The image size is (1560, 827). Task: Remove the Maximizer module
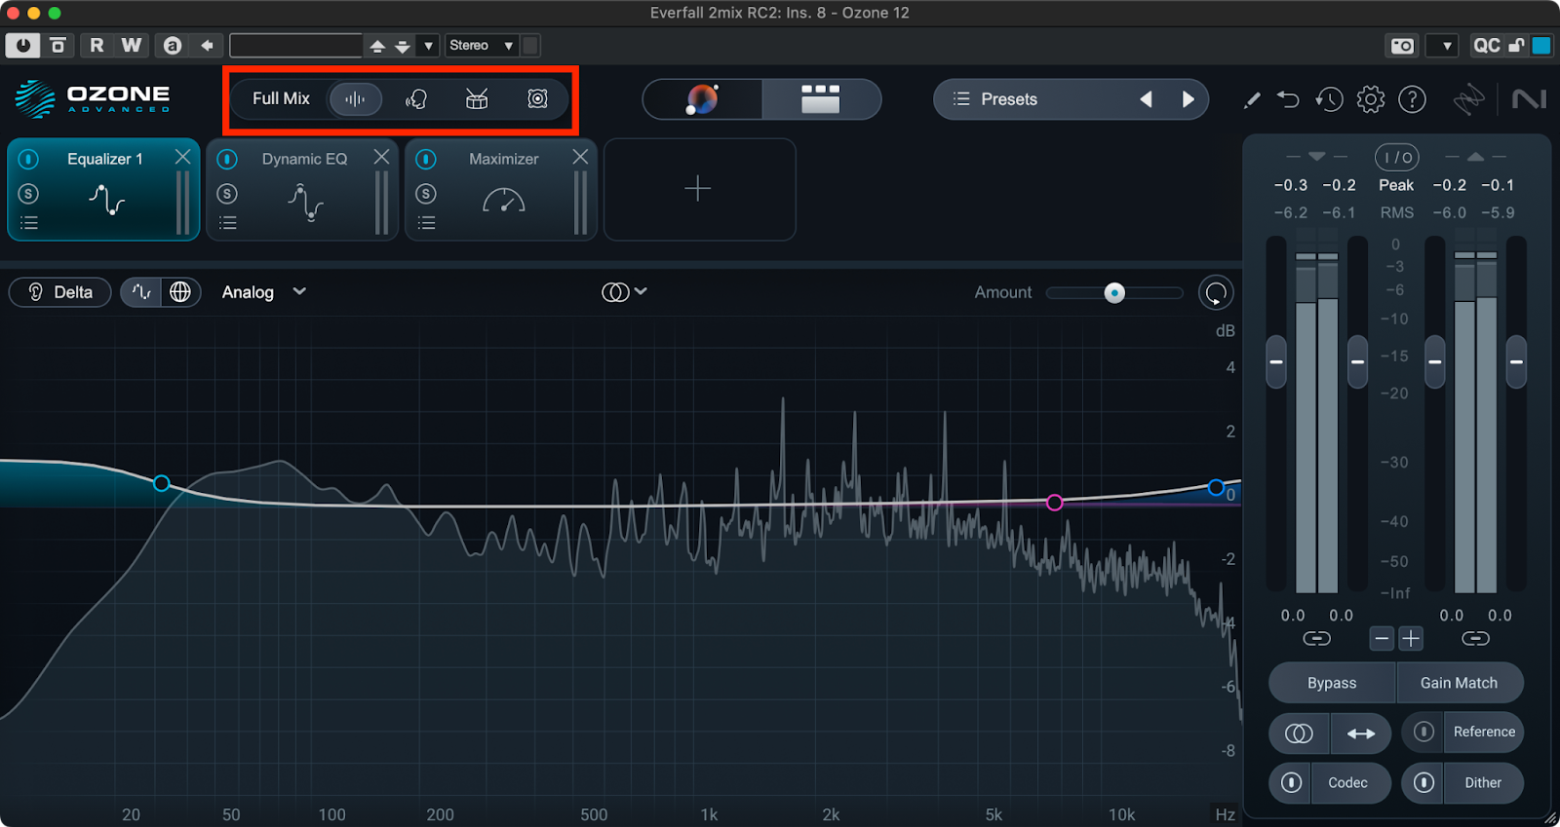(580, 157)
